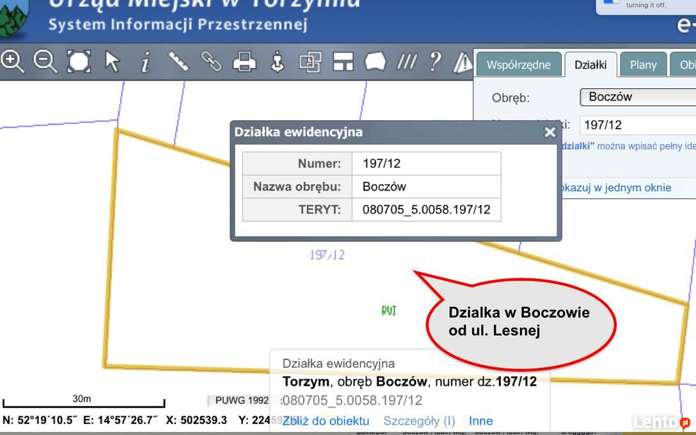
Task: Pick the ruler measurement tool
Action: 178,61
